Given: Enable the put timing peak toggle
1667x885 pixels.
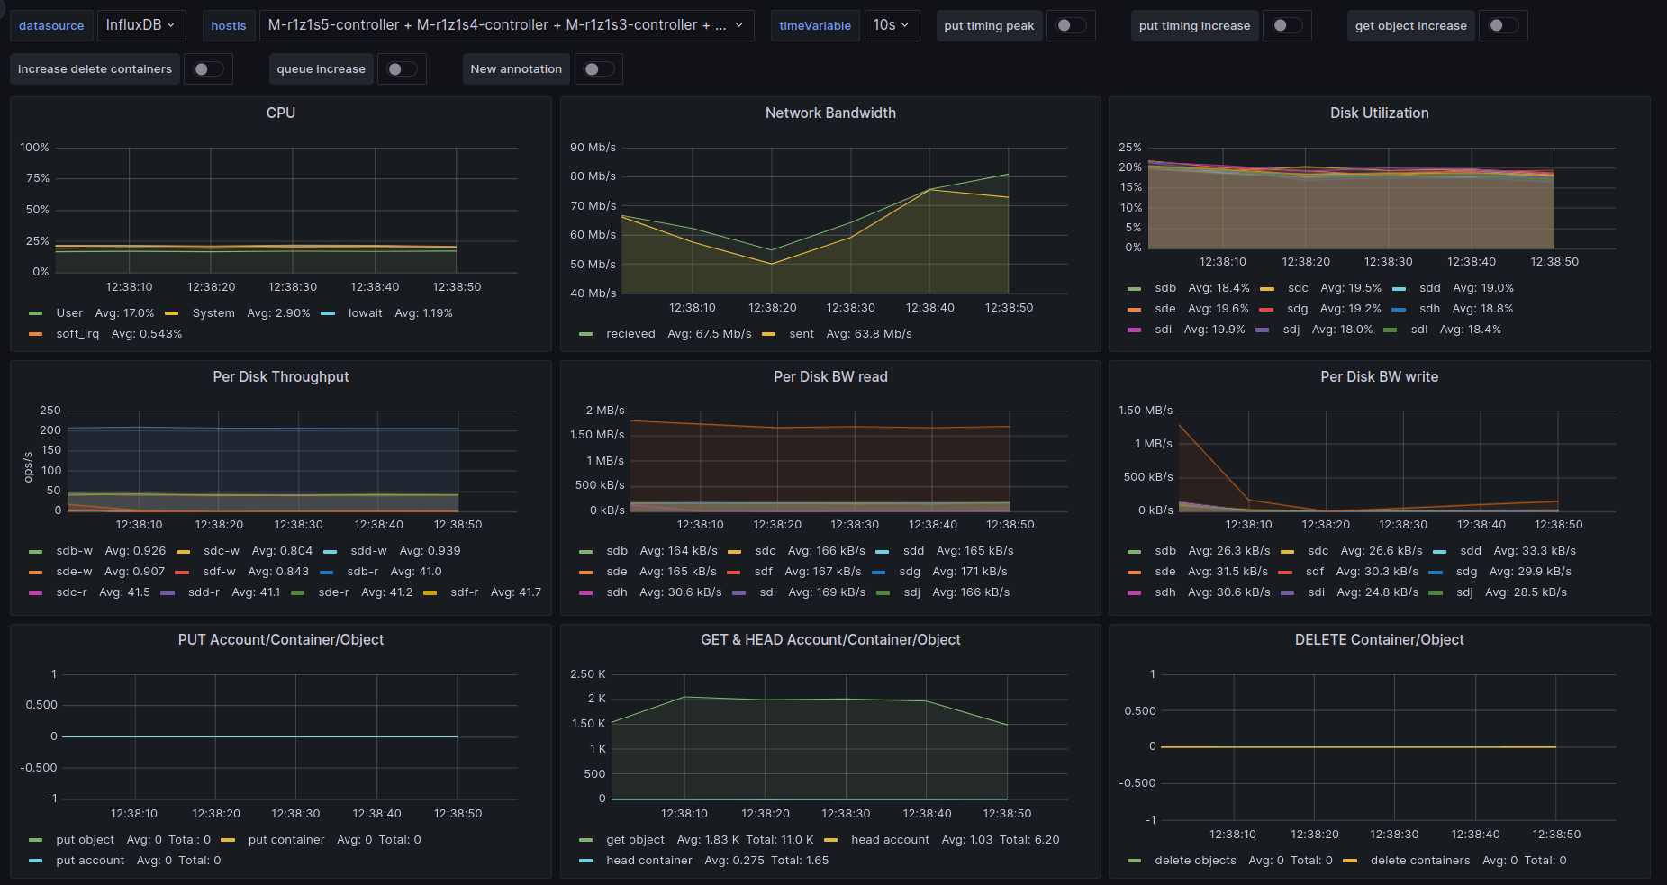Looking at the screenshot, I should [x=1070, y=25].
